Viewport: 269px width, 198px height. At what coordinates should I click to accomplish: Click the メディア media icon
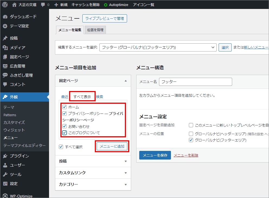[x=5, y=47]
